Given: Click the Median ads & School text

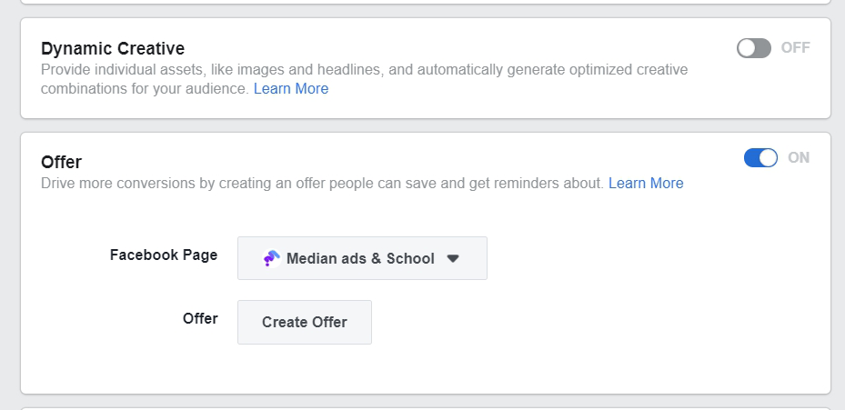Looking at the screenshot, I should 360,258.
